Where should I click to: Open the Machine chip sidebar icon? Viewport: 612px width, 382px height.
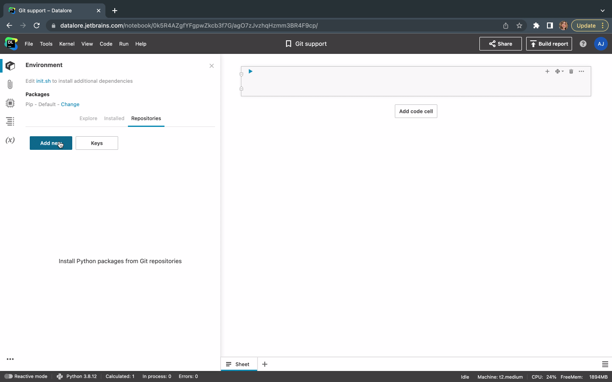click(x=10, y=103)
